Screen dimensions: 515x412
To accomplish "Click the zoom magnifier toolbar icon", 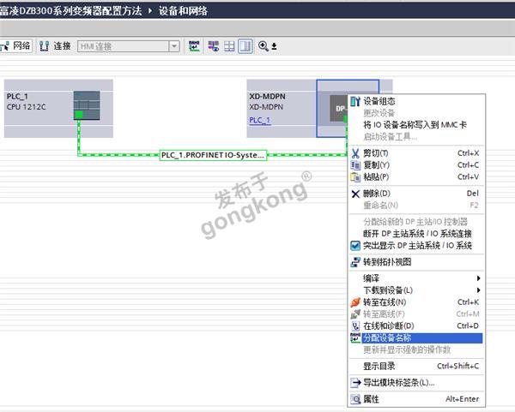I will [x=264, y=46].
